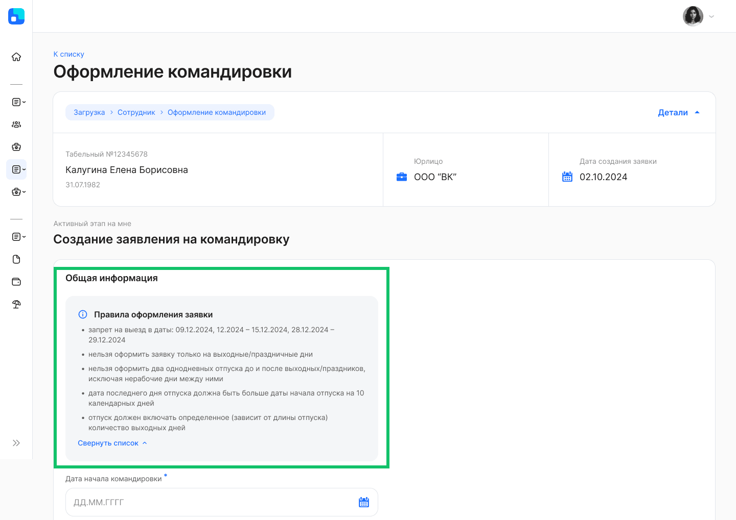Open the beach umbrella vacation sidebar icon

click(x=16, y=304)
